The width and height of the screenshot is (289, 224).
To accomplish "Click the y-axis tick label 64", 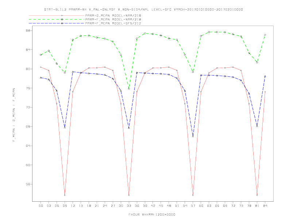I will coord(28,146).
